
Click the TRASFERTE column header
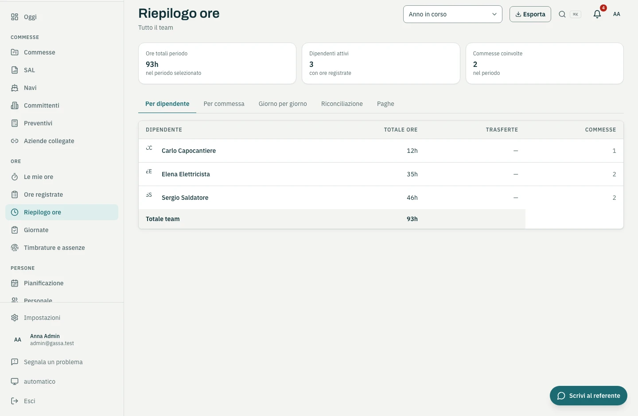pyautogui.click(x=502, y=130)
